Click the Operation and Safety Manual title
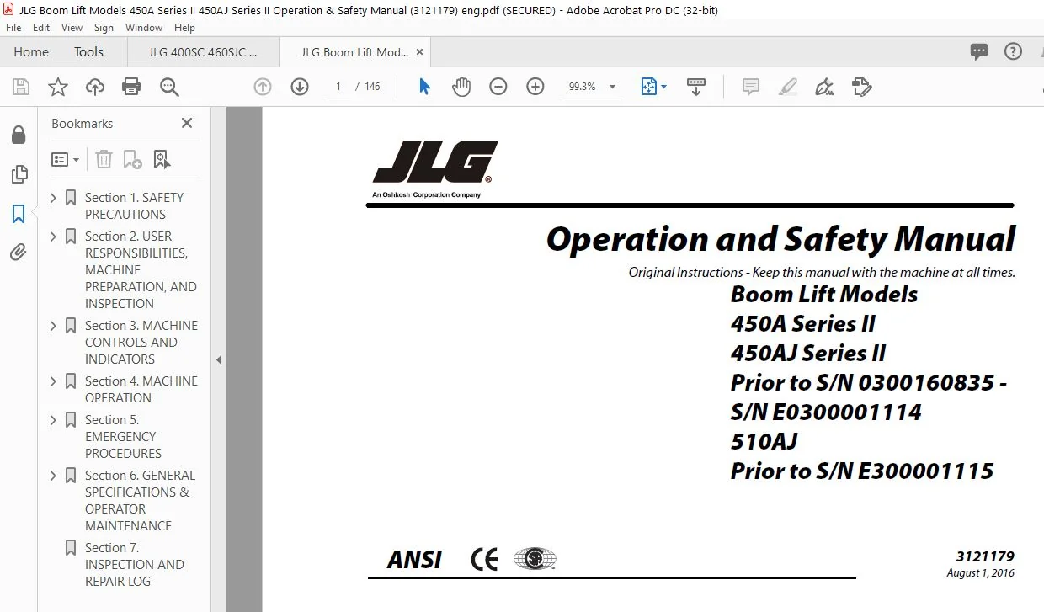This screenshot has width=1044, height=612. 781,239
